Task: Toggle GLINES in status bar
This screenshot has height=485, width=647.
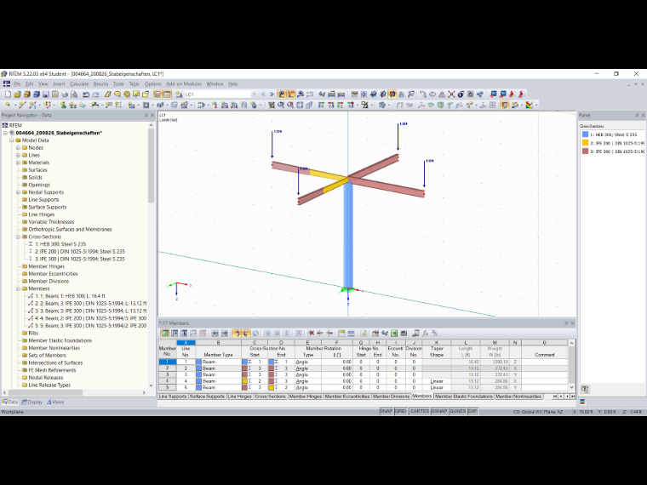Action: (458, 412)
